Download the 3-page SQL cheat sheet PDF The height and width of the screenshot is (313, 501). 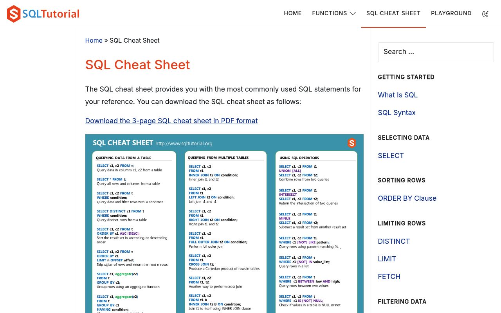pos(171,121)
